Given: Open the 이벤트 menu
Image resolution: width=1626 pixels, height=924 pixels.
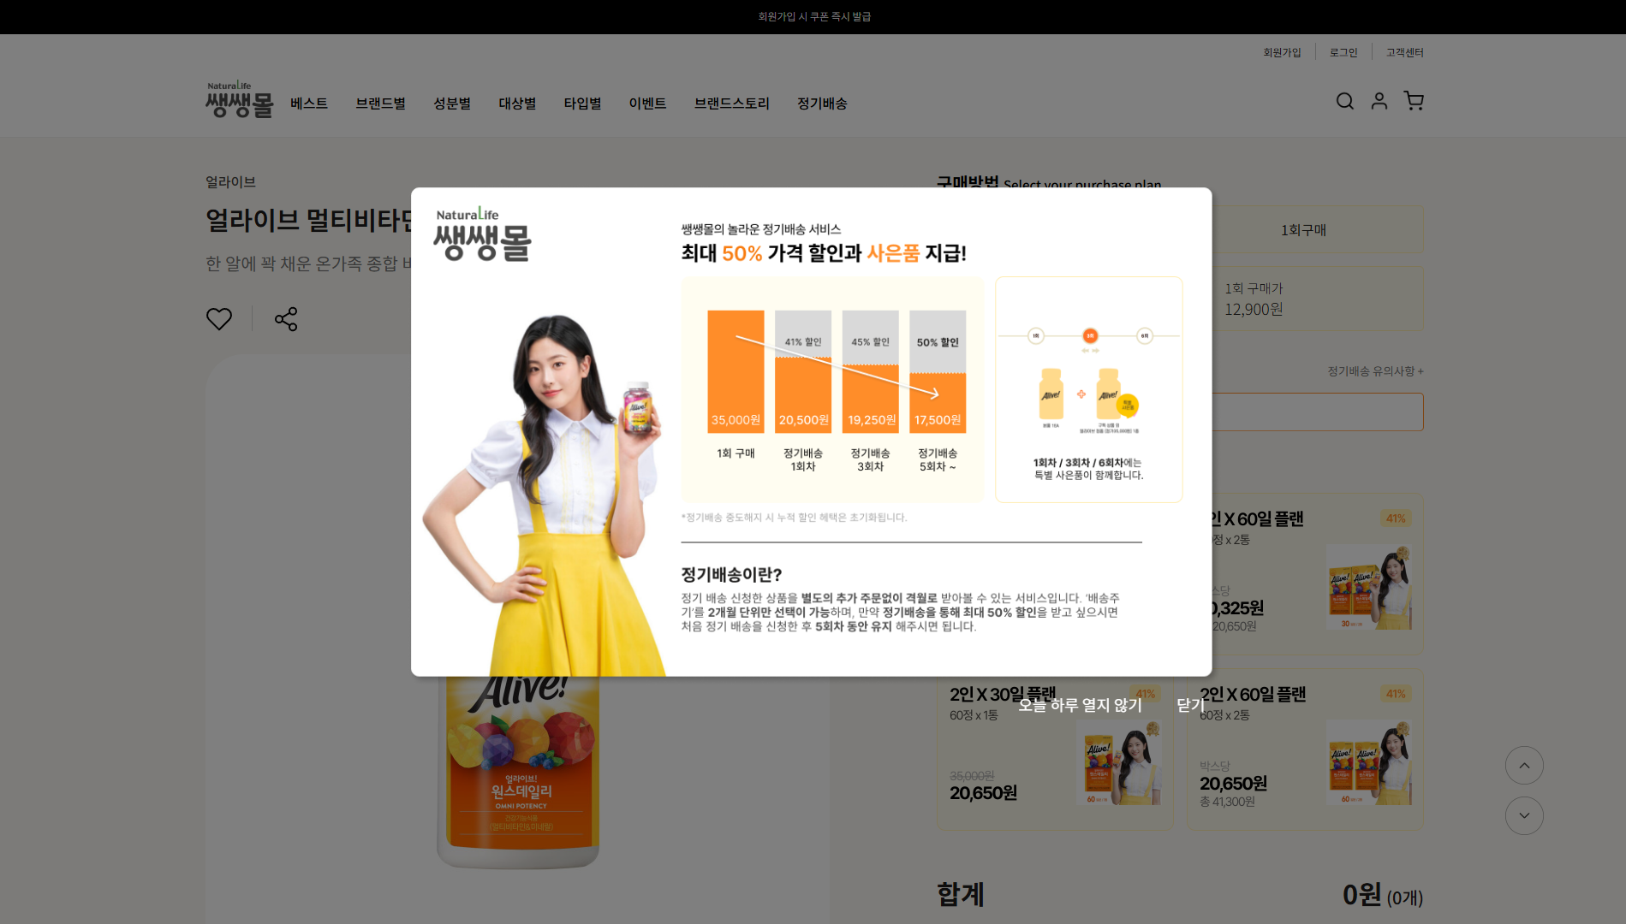Looking at the screenshot, I should pyautogui.click(x=647, y=104).
